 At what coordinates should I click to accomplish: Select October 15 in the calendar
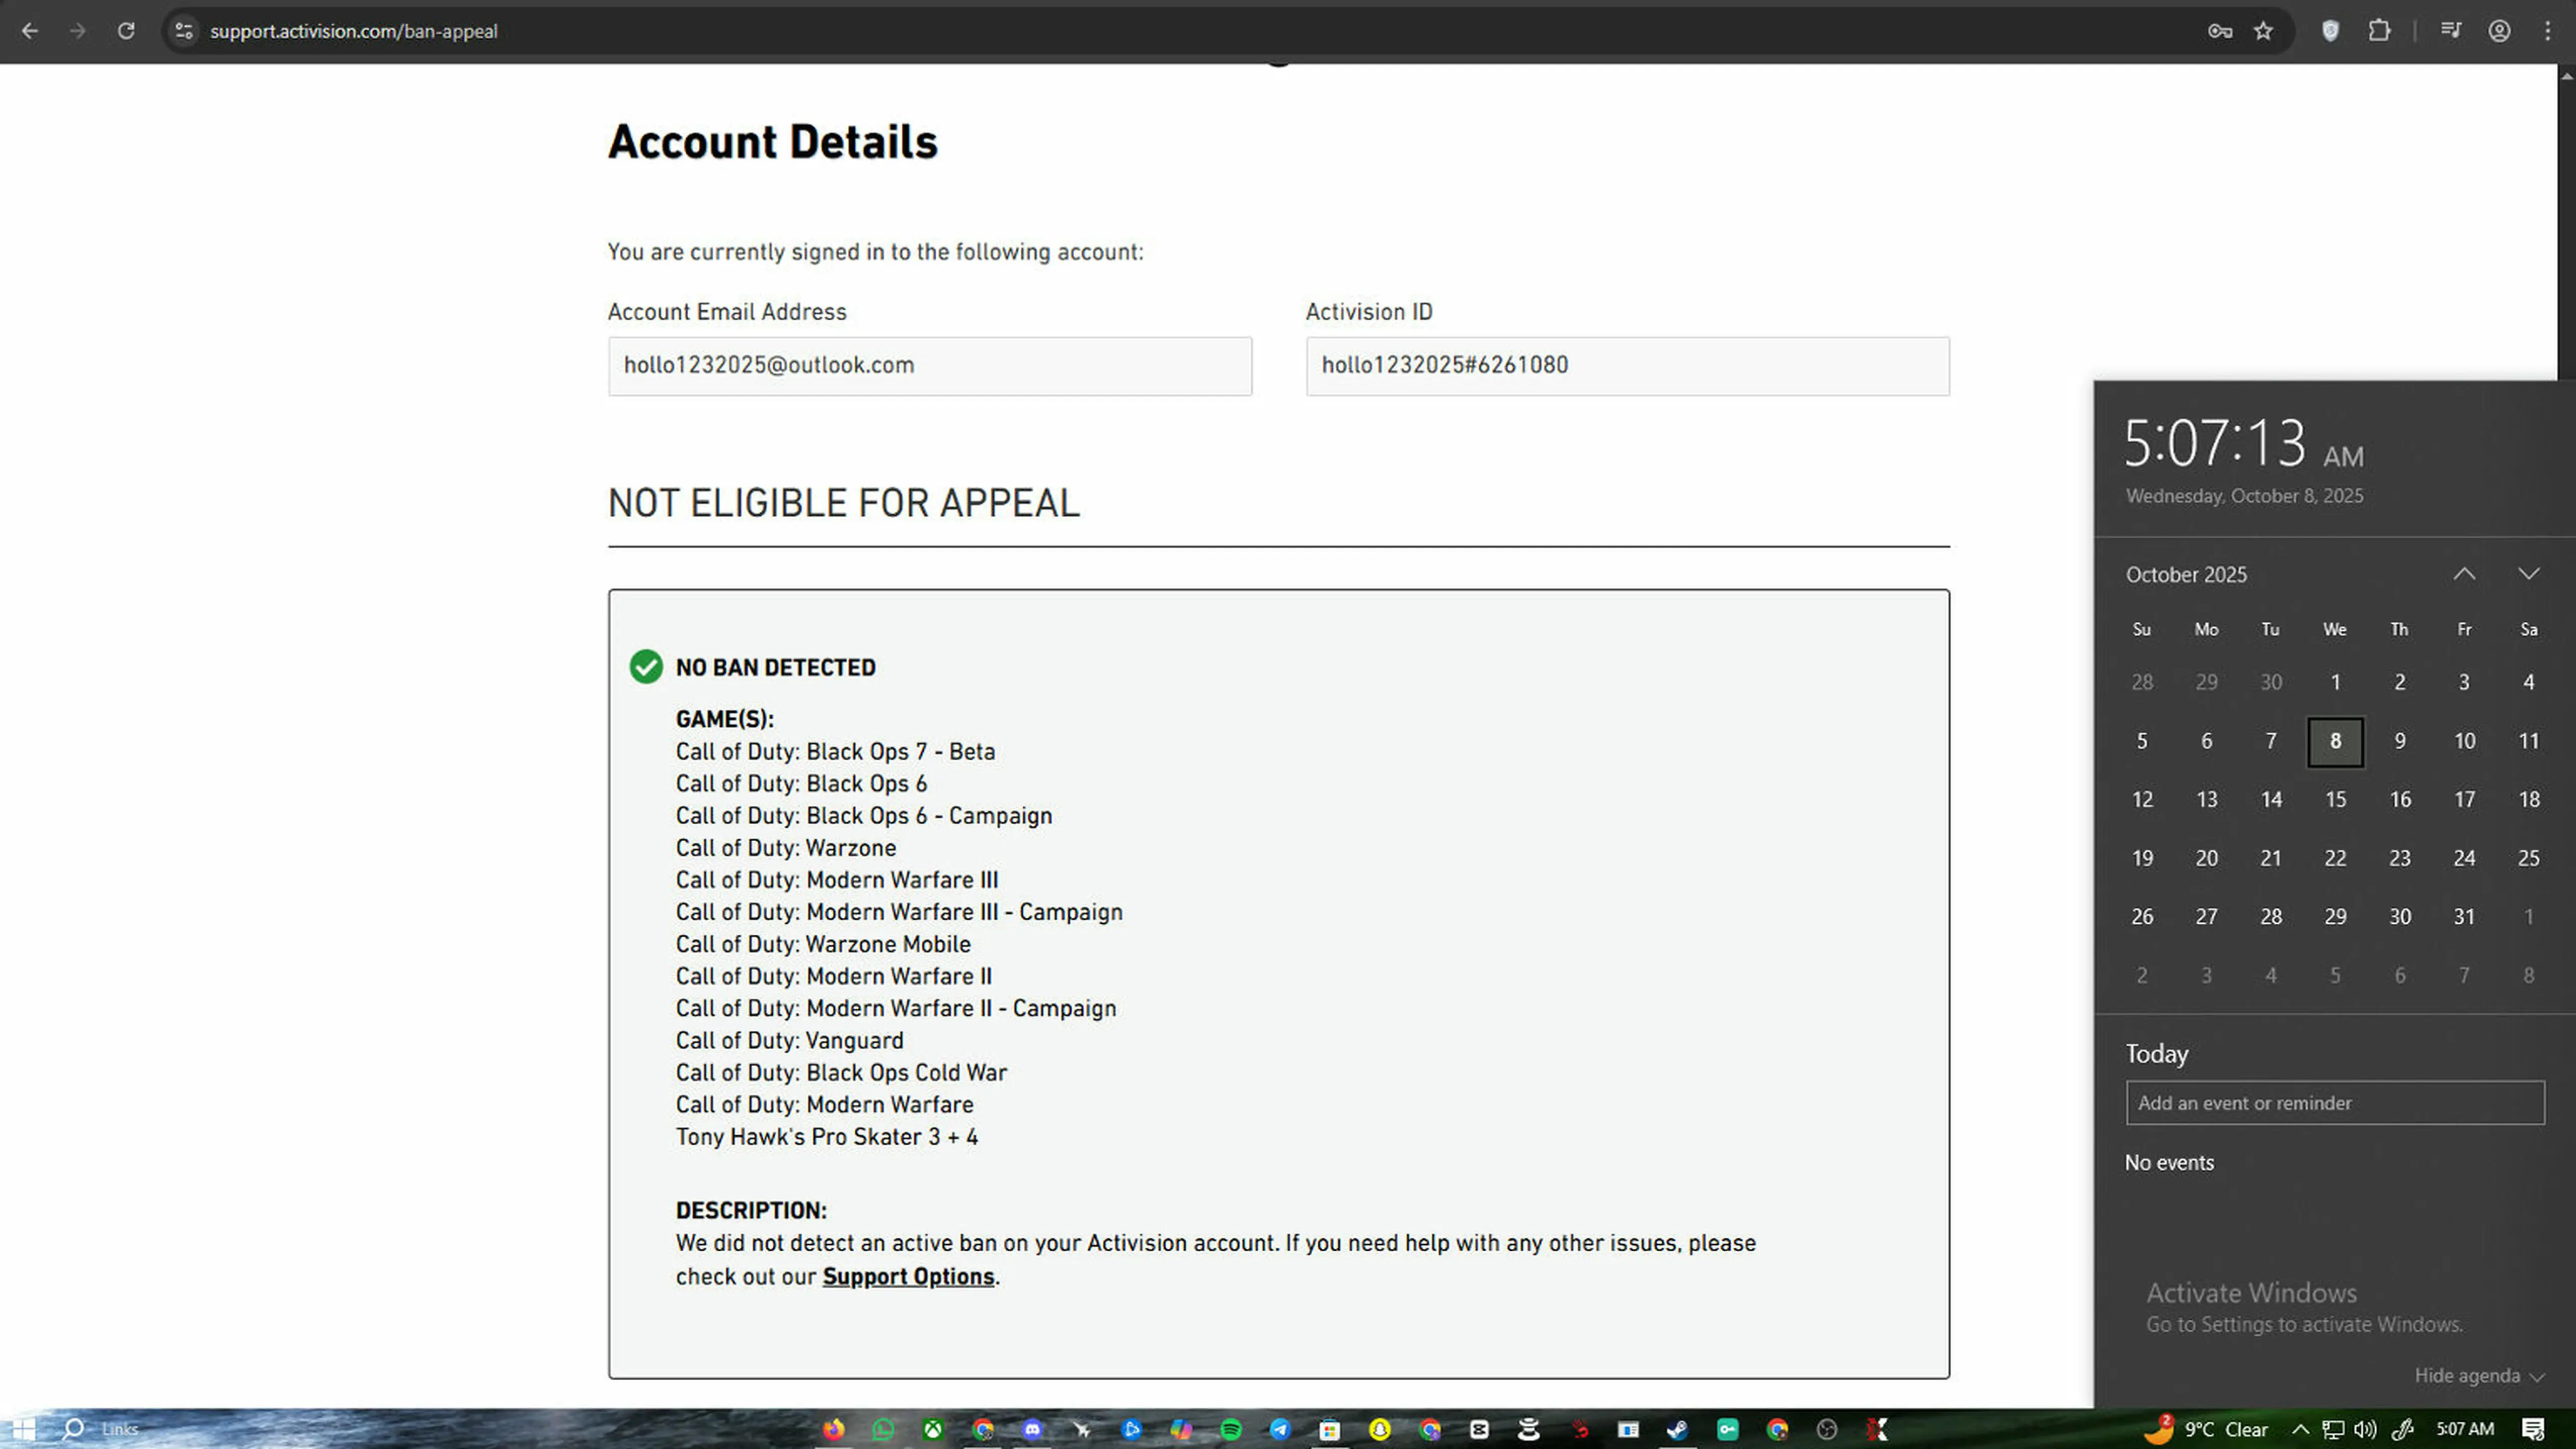coord(2335,800)
